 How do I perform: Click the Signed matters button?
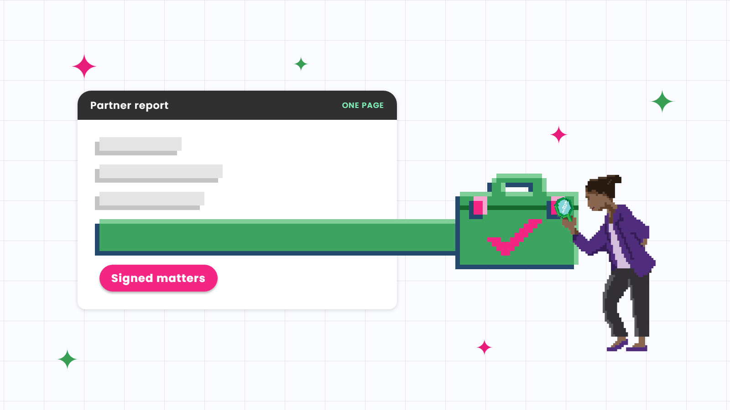(x=158, y=278)
